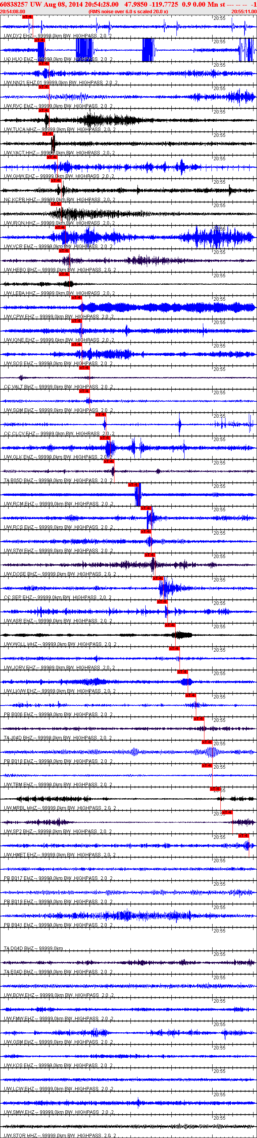Select the CC.SEP EHZ station label
257x1138 pixels.
point(57,598)
